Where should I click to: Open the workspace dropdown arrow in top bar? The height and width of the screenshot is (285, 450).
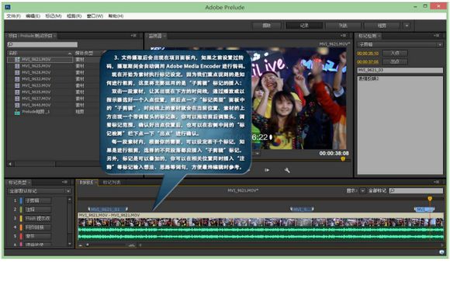click(x=407, y=26)
